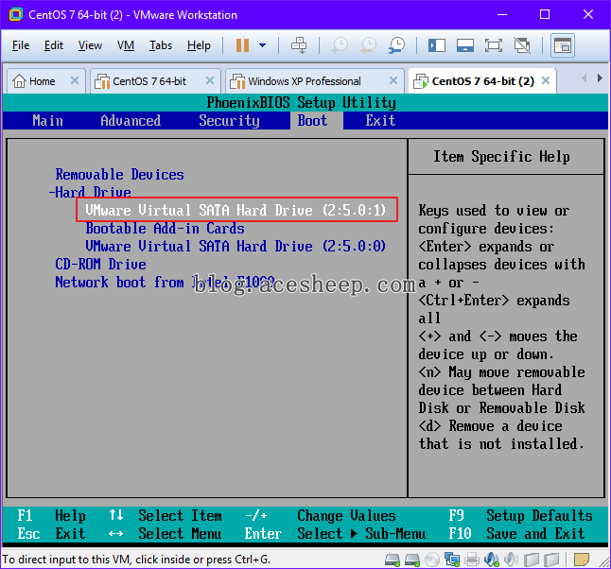
Task: Close the Home tab
Action: [75, 80]
